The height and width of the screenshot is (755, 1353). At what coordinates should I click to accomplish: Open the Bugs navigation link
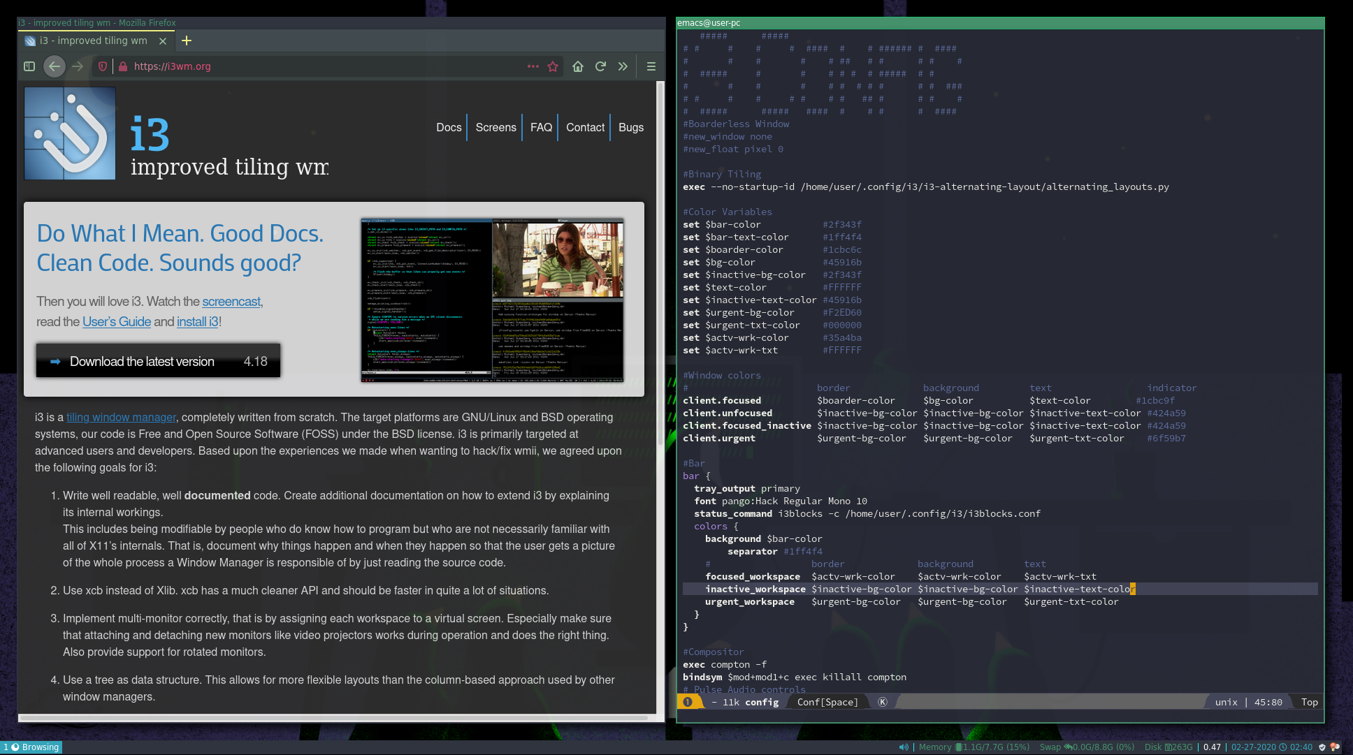click(631, 127)
